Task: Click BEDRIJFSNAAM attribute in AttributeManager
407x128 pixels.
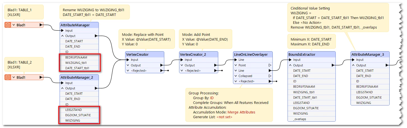Action: 79,57
